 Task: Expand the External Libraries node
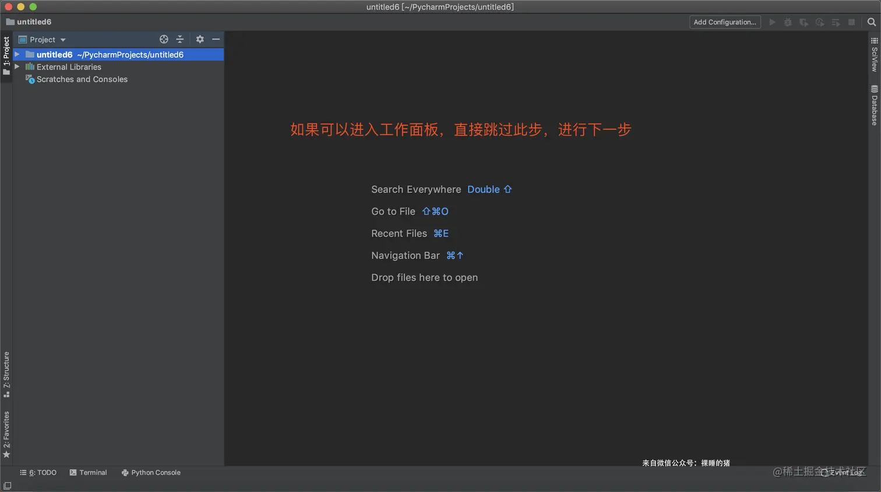[17, 67]
